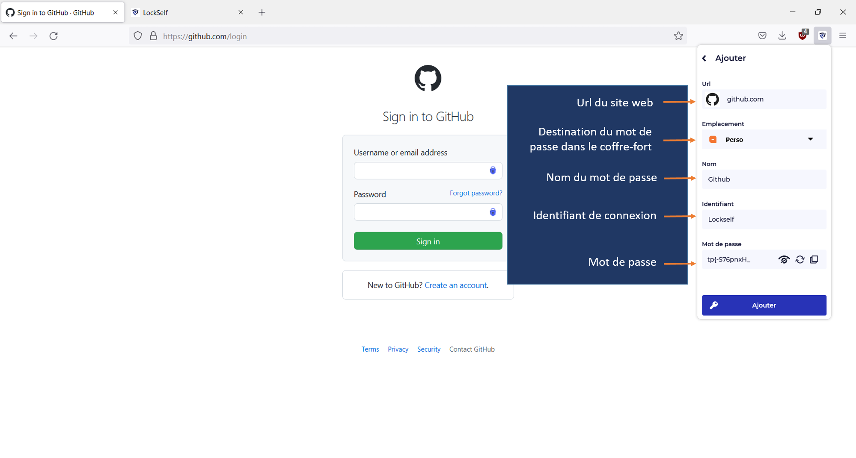Switch to the LockSelf tab
This screenshot has width=856, height=458.
pos(188,12)
